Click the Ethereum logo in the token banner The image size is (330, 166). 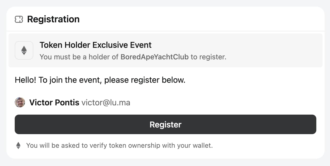[24, 50]
